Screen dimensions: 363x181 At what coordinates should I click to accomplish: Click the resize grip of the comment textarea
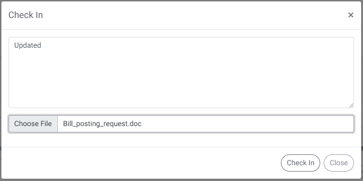(351, 105)
